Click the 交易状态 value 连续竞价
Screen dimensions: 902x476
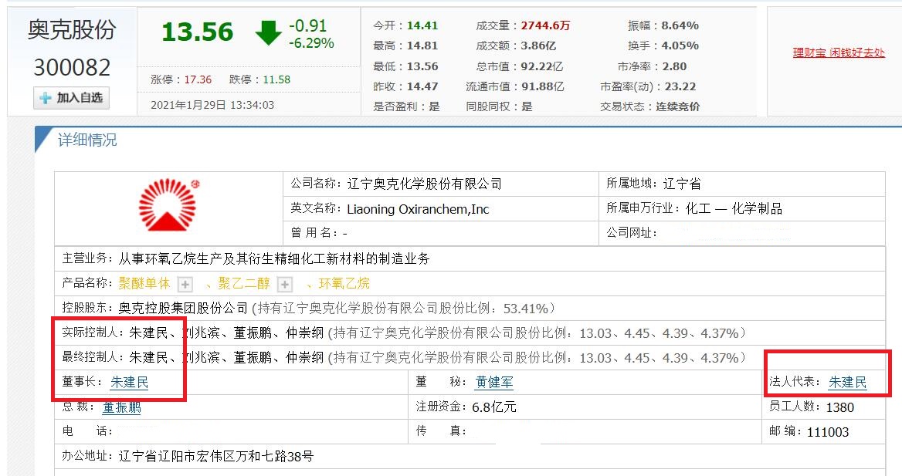point(678,107)
